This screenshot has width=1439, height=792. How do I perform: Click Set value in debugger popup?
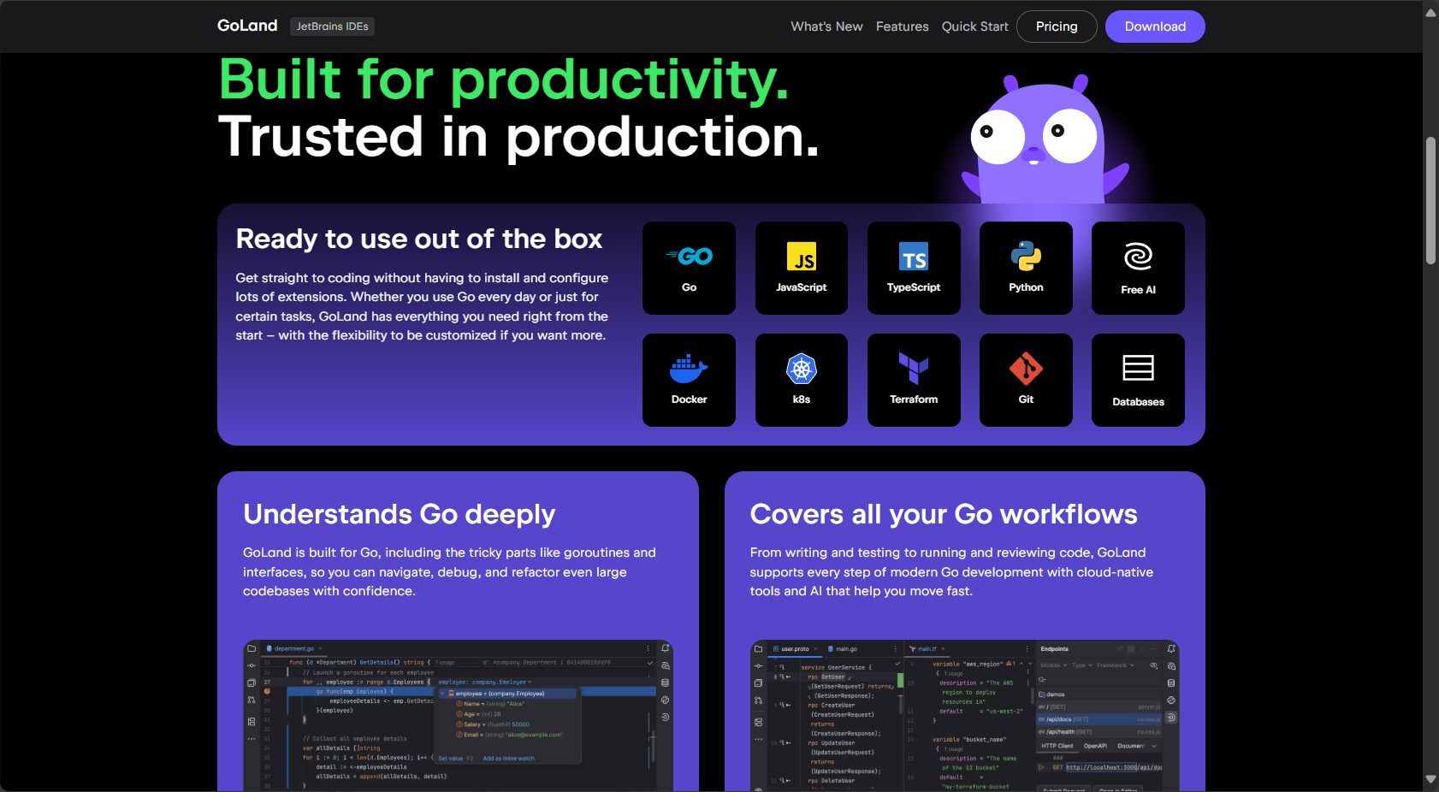tap(451, 759)
